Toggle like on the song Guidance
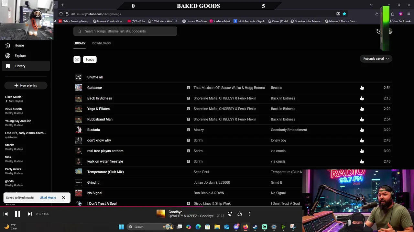The image size is (414, 232). coord(362,88)
